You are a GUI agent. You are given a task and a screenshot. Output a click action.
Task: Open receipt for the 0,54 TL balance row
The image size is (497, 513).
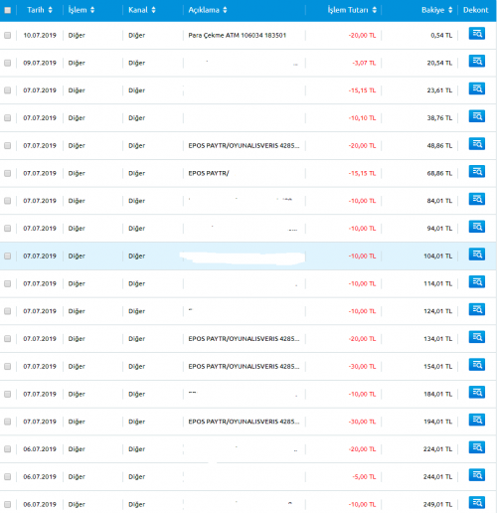click(477, 34)
